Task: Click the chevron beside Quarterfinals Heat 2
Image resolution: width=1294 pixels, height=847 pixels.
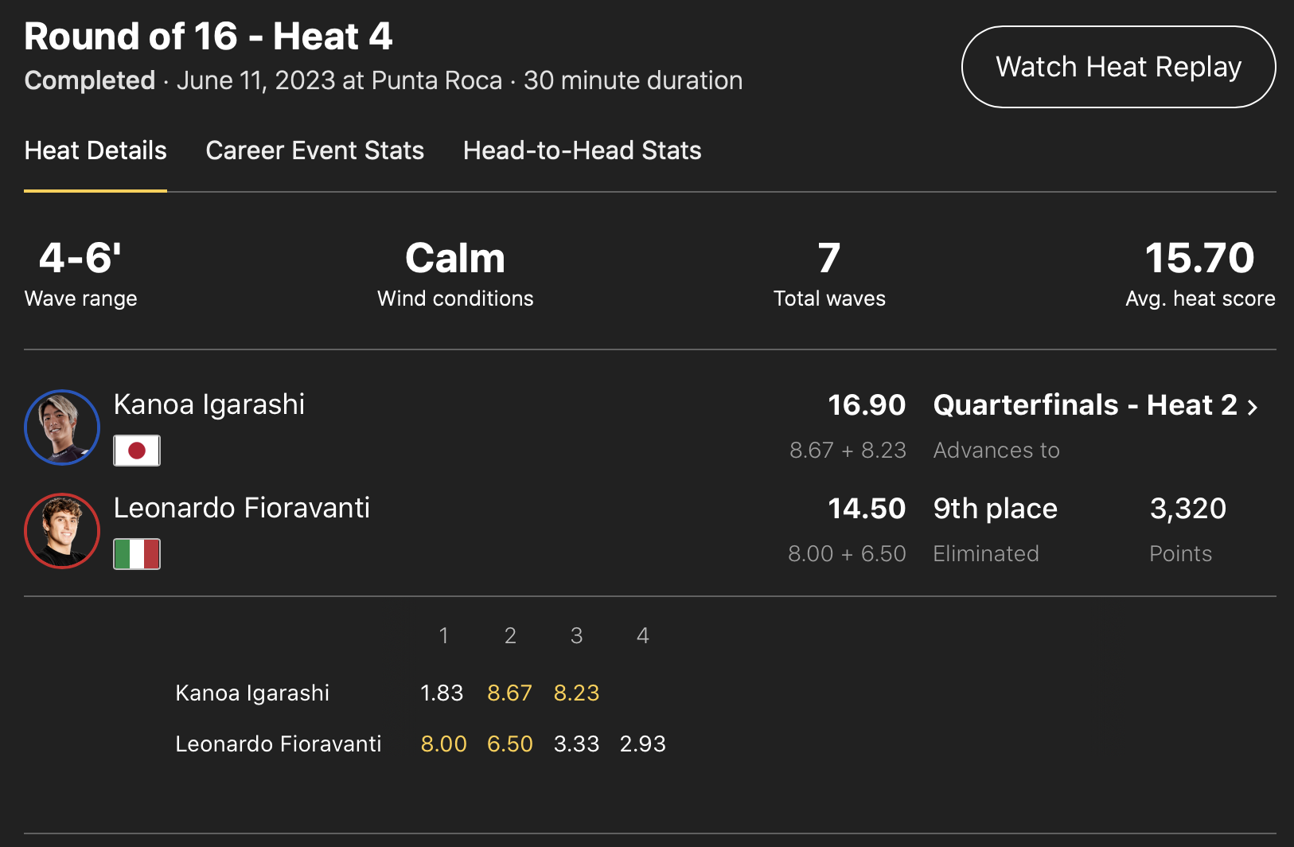Action: pyautogui.click(x=1253, y=407)
